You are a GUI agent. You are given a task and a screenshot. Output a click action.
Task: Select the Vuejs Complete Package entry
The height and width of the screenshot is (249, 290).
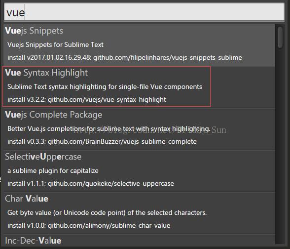coord(139,129)
